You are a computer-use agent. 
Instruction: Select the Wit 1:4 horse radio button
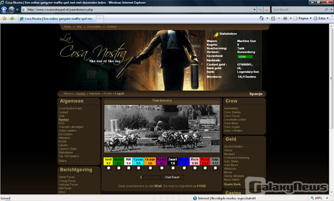click(129, 168)
